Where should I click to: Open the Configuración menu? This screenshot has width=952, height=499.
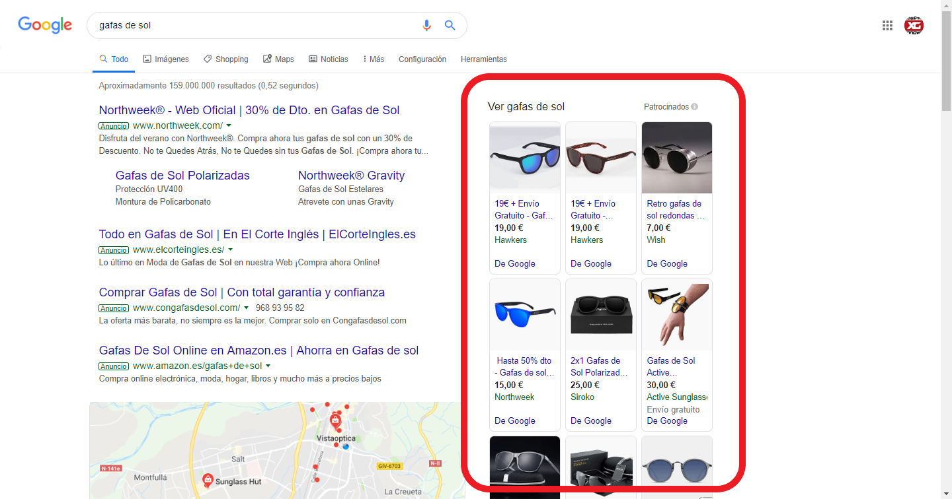pyautogui.click(x=422, y=59)
